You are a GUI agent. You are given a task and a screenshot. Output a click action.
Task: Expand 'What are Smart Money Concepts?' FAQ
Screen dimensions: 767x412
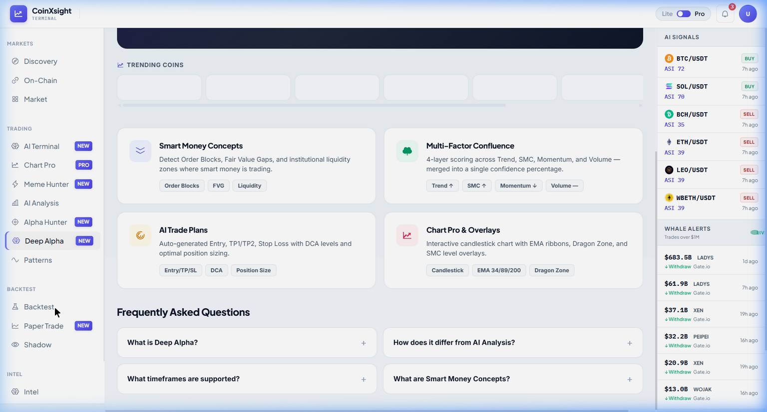click(x=513, y=379)
